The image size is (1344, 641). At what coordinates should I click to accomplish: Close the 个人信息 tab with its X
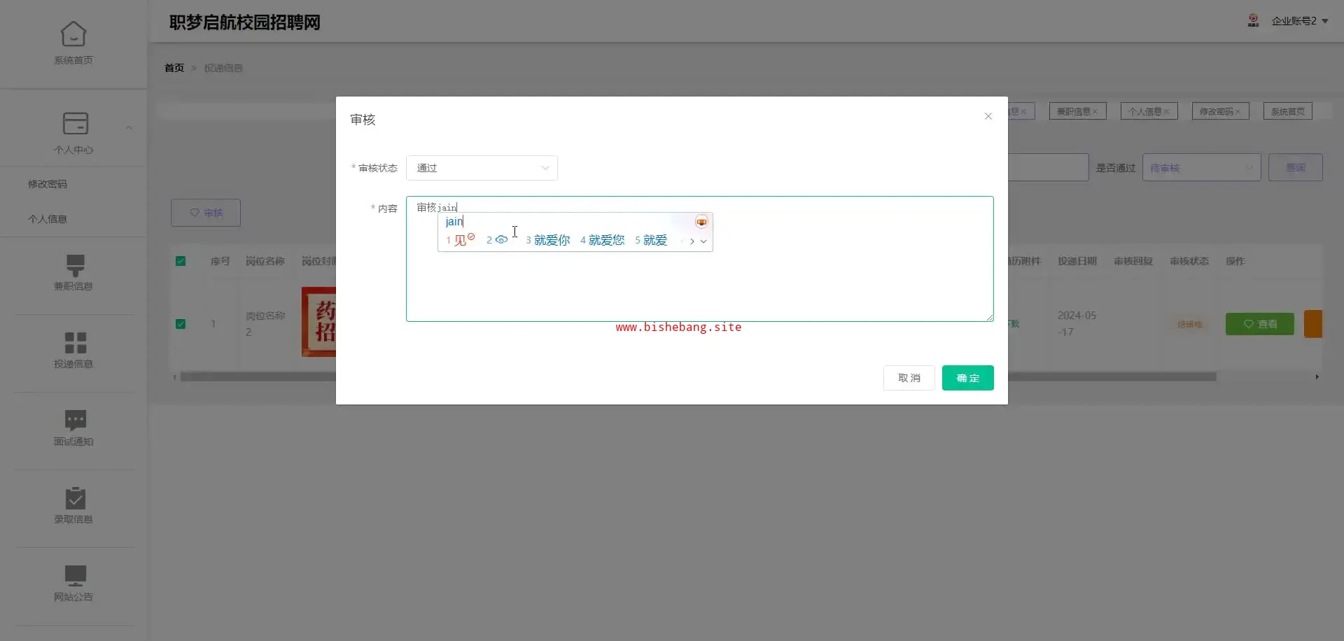click(1166, 112)
